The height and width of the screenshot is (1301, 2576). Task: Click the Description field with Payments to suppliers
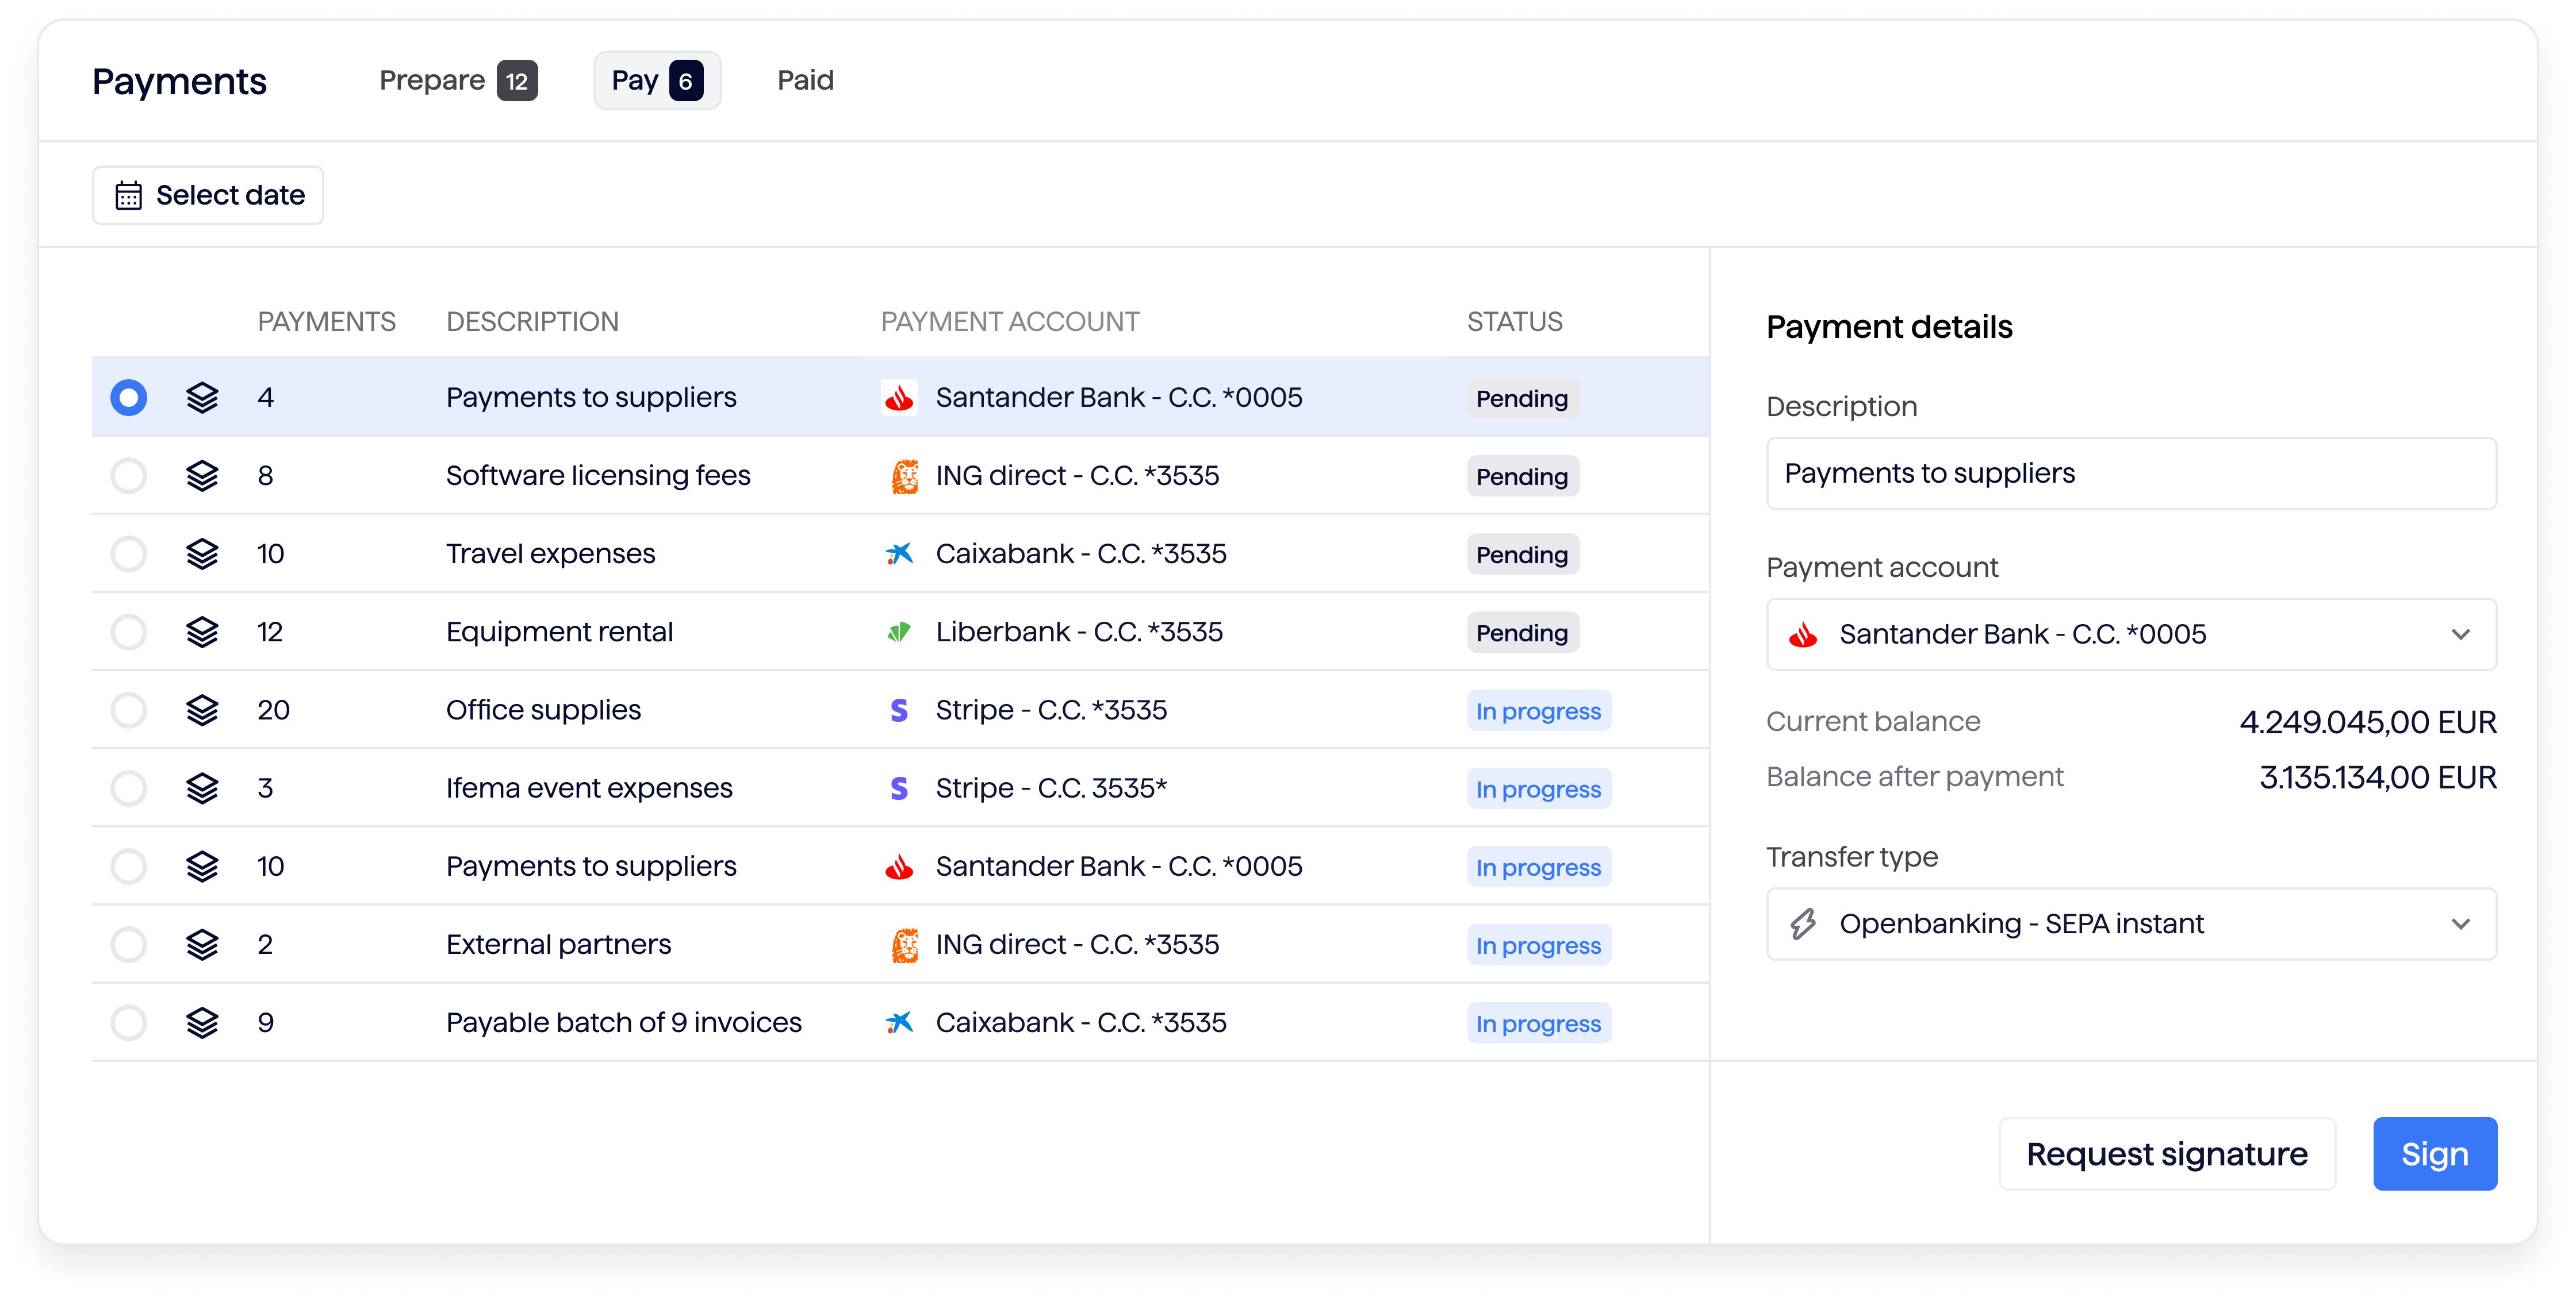(x=2131, y=474)
